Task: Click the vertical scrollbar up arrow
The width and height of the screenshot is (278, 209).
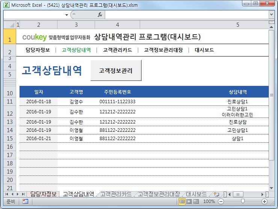Action: coord(271,27)
